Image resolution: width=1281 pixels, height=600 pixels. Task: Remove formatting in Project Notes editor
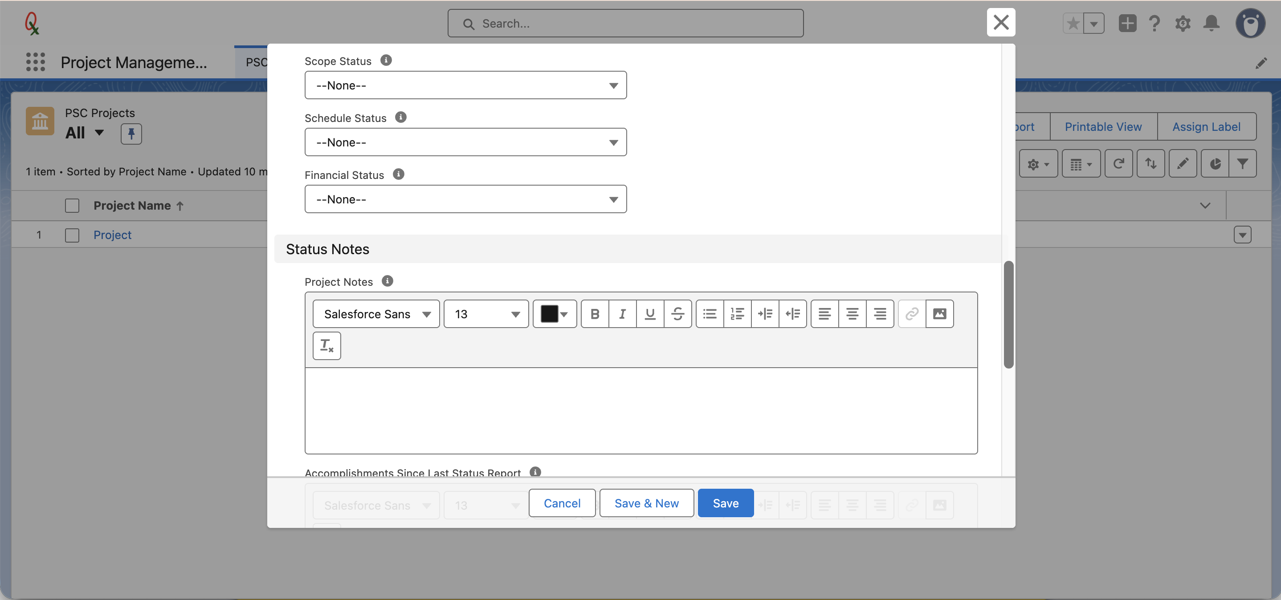coord(327,345)
